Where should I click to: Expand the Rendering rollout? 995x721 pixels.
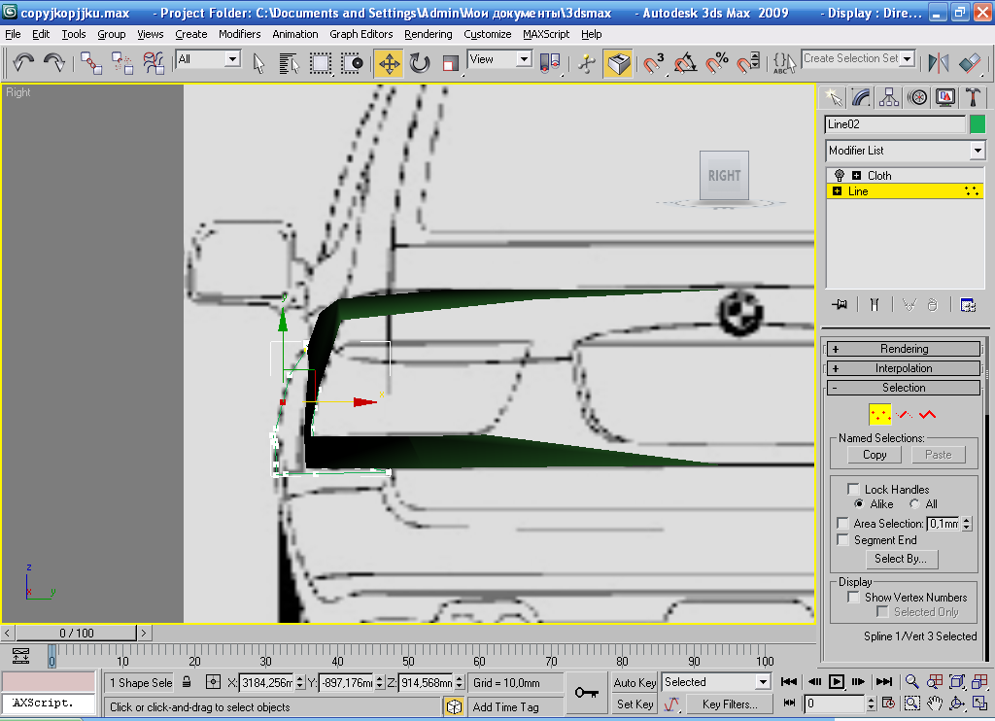tap(904, 349)
